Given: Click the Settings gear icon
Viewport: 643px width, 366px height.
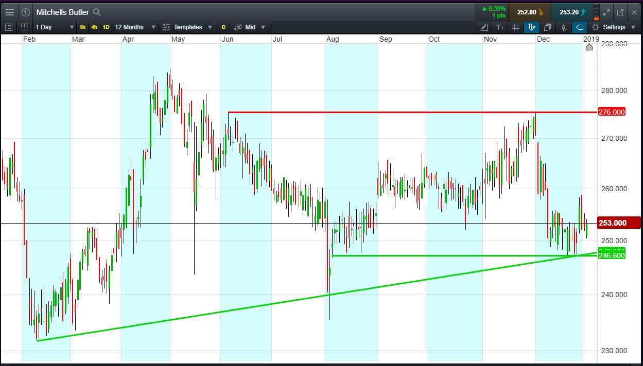Looking at the screenshot, I should (x=596, y=27).
